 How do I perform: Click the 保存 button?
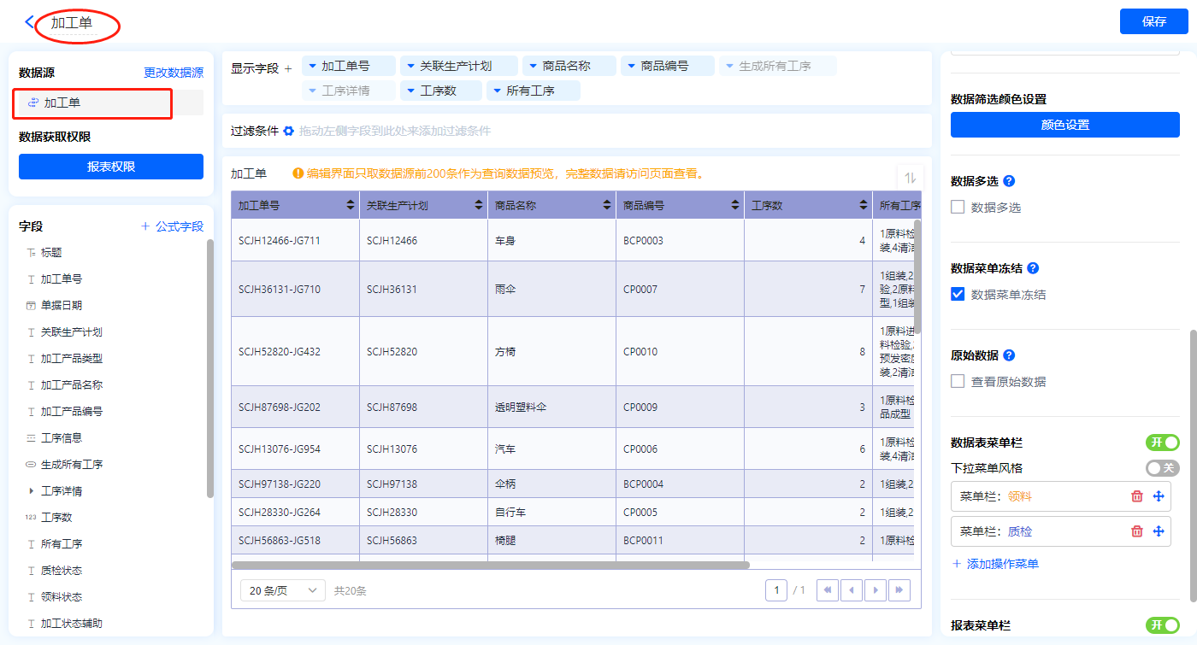[x=1153, y=21]
